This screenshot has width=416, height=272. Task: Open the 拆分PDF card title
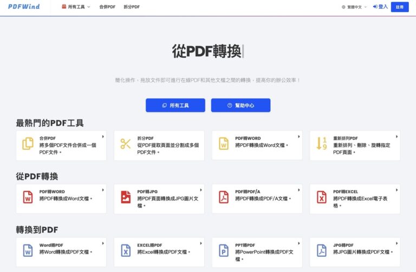[145, 138]
